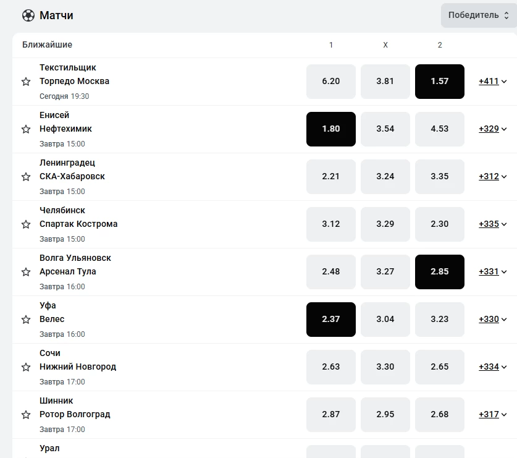The width and height of the screenshot is (517, 458).
Task: Star the Шинник vs Ротор Волгоград match
Action: pyautogui.click(x=26, y=415)
